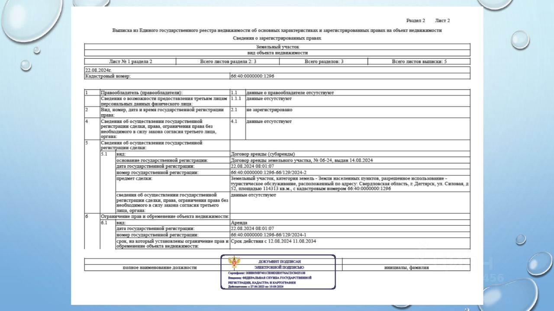Click 'Срок действия с 12.08.2024 11.08.2034' value
The width and height of the screenshot is (554, 311).
274,240
